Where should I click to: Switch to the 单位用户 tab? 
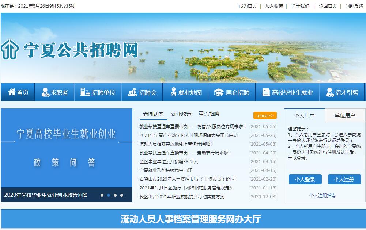pyautogui.click(x=344, y=115)
